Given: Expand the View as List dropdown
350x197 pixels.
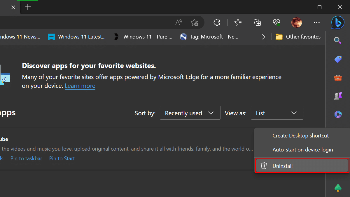Looking at the screenshot, I should (277, 113).
